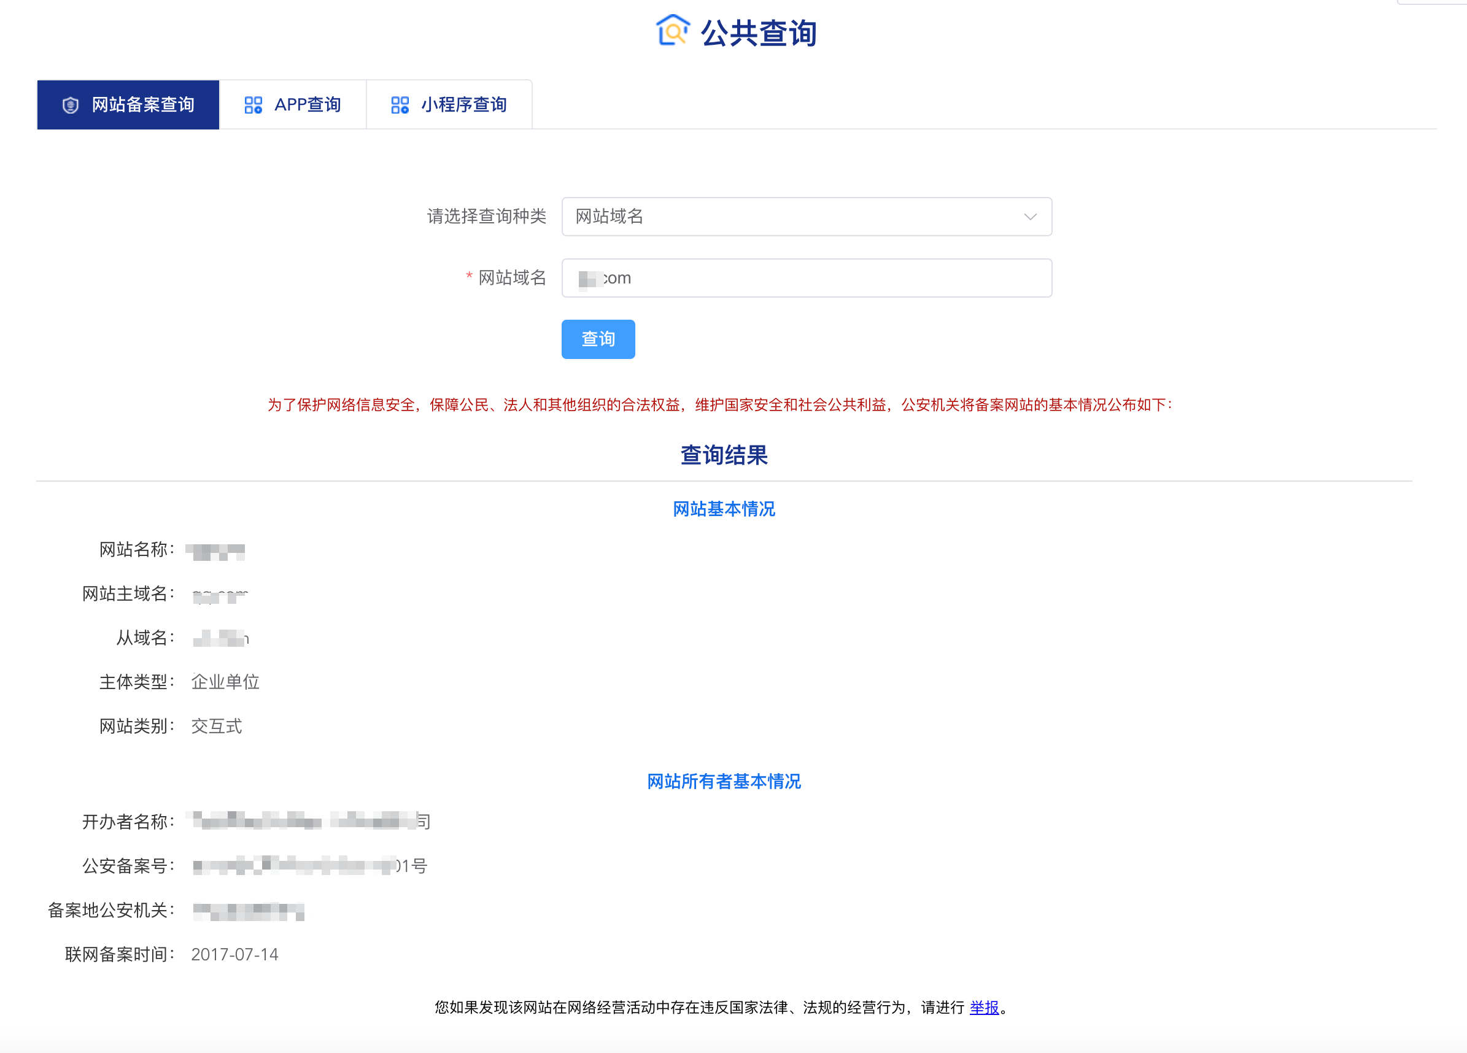Open the 举报 report link
This screenshot has height=1053, width=1467.
pos(984,1007)
